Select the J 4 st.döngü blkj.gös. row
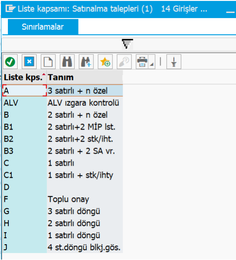The width and height of the screenshot is (236, 260). [x=63, y=247]
